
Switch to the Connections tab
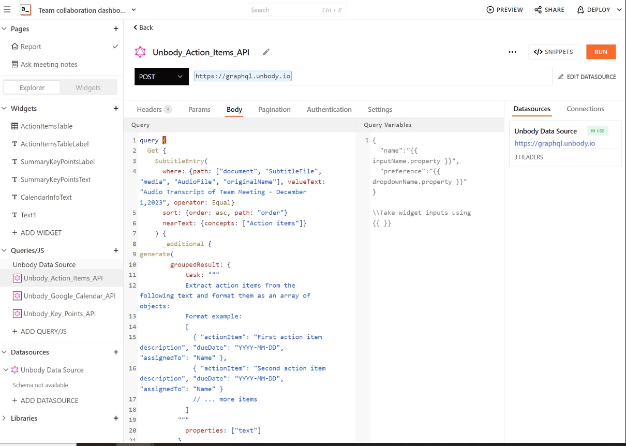(x=585, y=109)
